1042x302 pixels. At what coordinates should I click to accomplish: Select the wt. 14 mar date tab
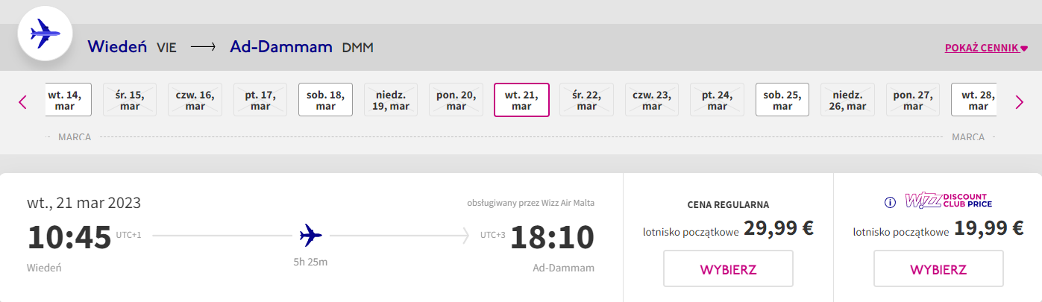(x=67, y=100)
